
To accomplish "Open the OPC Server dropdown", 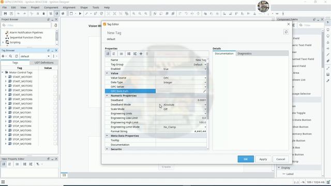I will click(205, 87).
